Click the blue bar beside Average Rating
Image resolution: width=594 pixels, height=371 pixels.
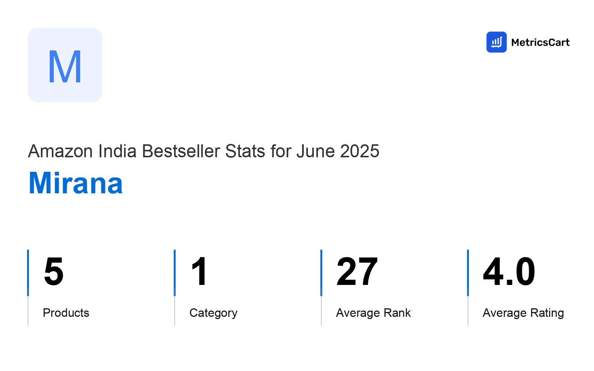(468, 273)
